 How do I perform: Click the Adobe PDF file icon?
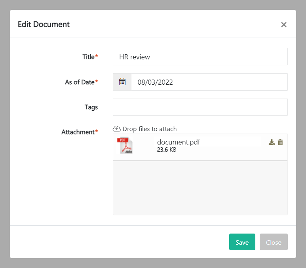pyautogui.click(x=125, y=146)
